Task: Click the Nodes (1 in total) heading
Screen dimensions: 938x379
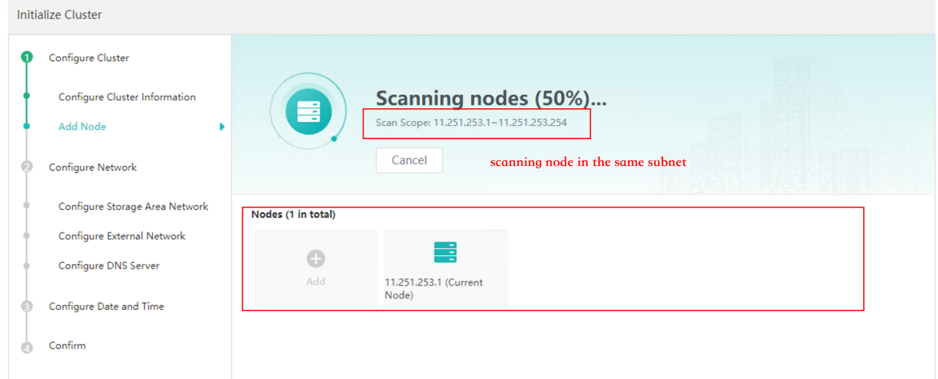Action: click(293, 215)
